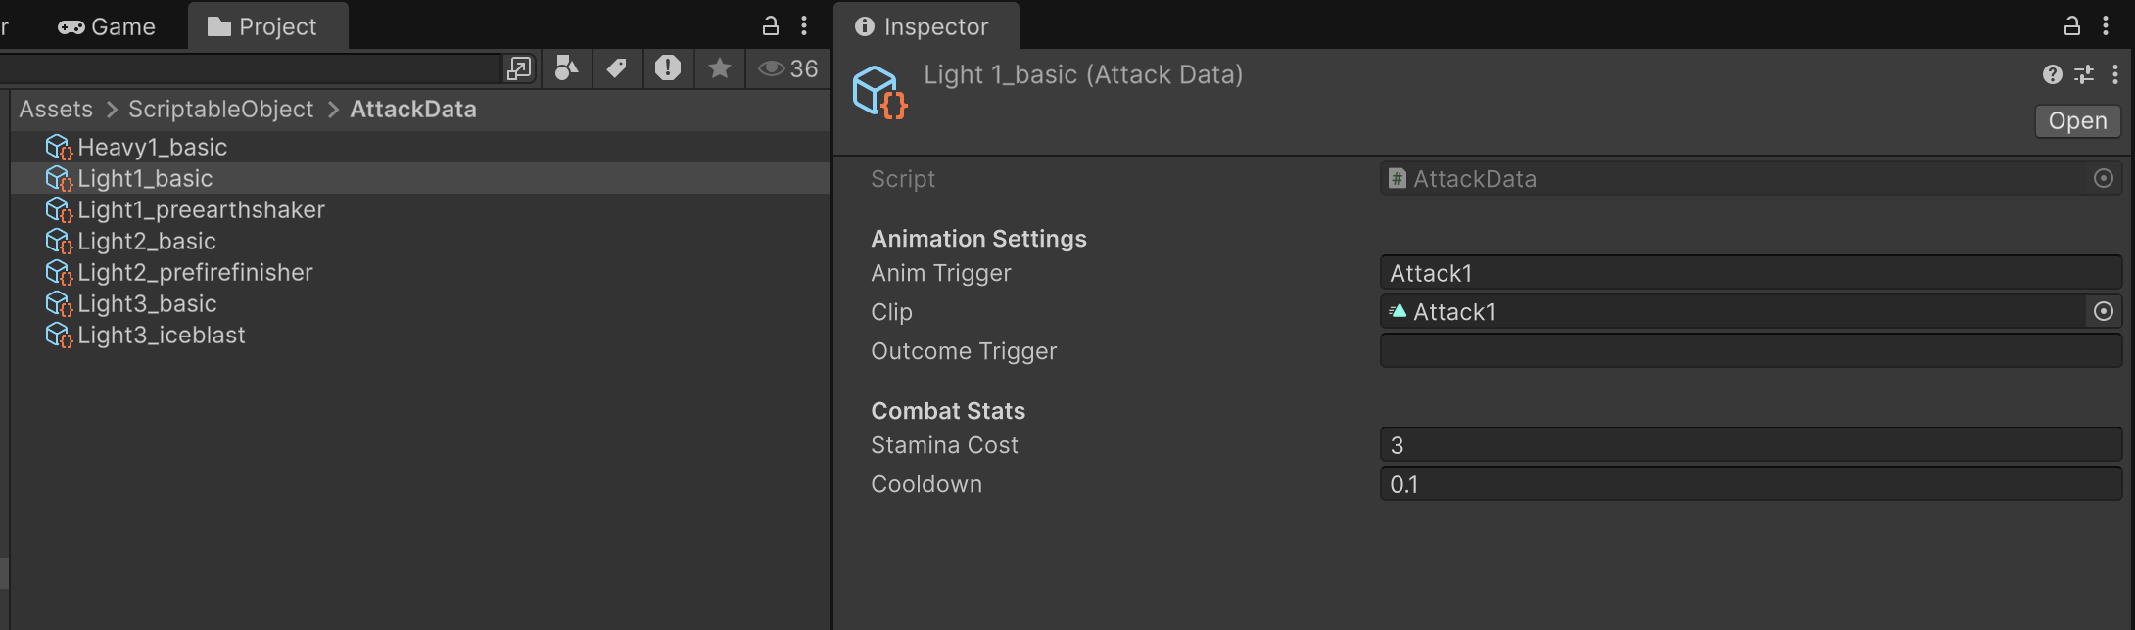2135x630 pixels.
Task: Open Light 1_basic asset context menu
Action: click(2114, 74)
